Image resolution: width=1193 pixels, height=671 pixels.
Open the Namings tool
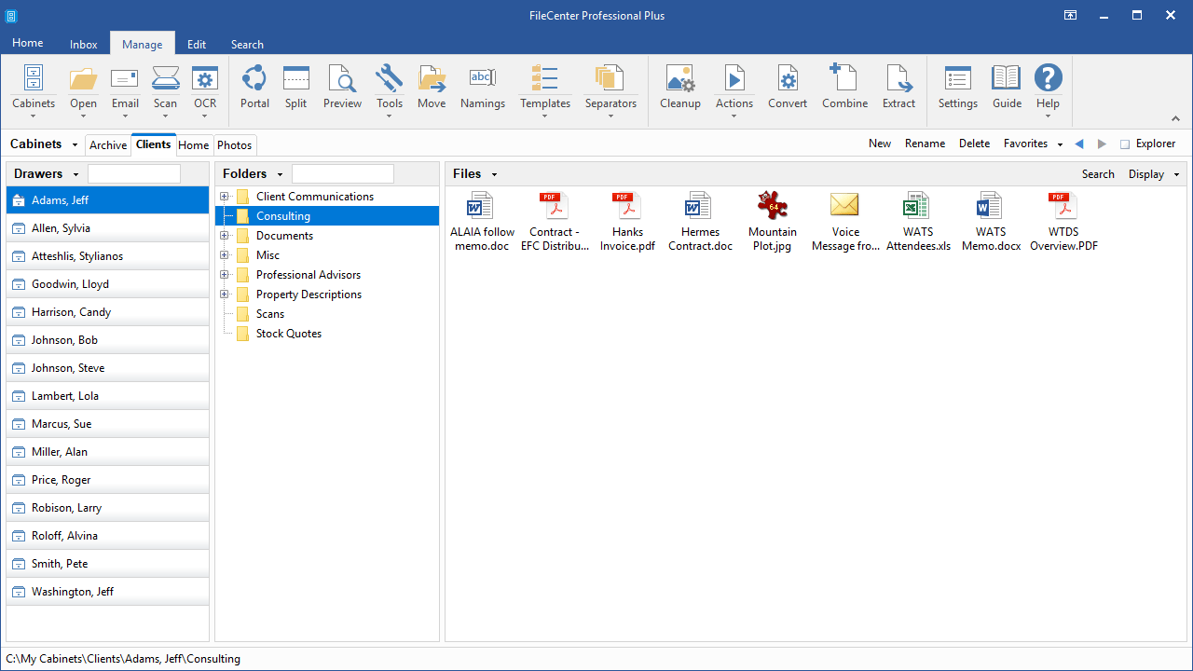482,89
